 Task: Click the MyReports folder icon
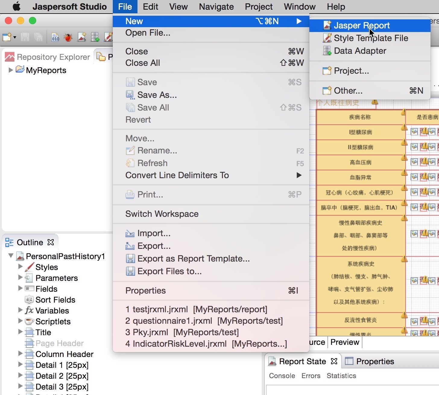coord(20,69)
